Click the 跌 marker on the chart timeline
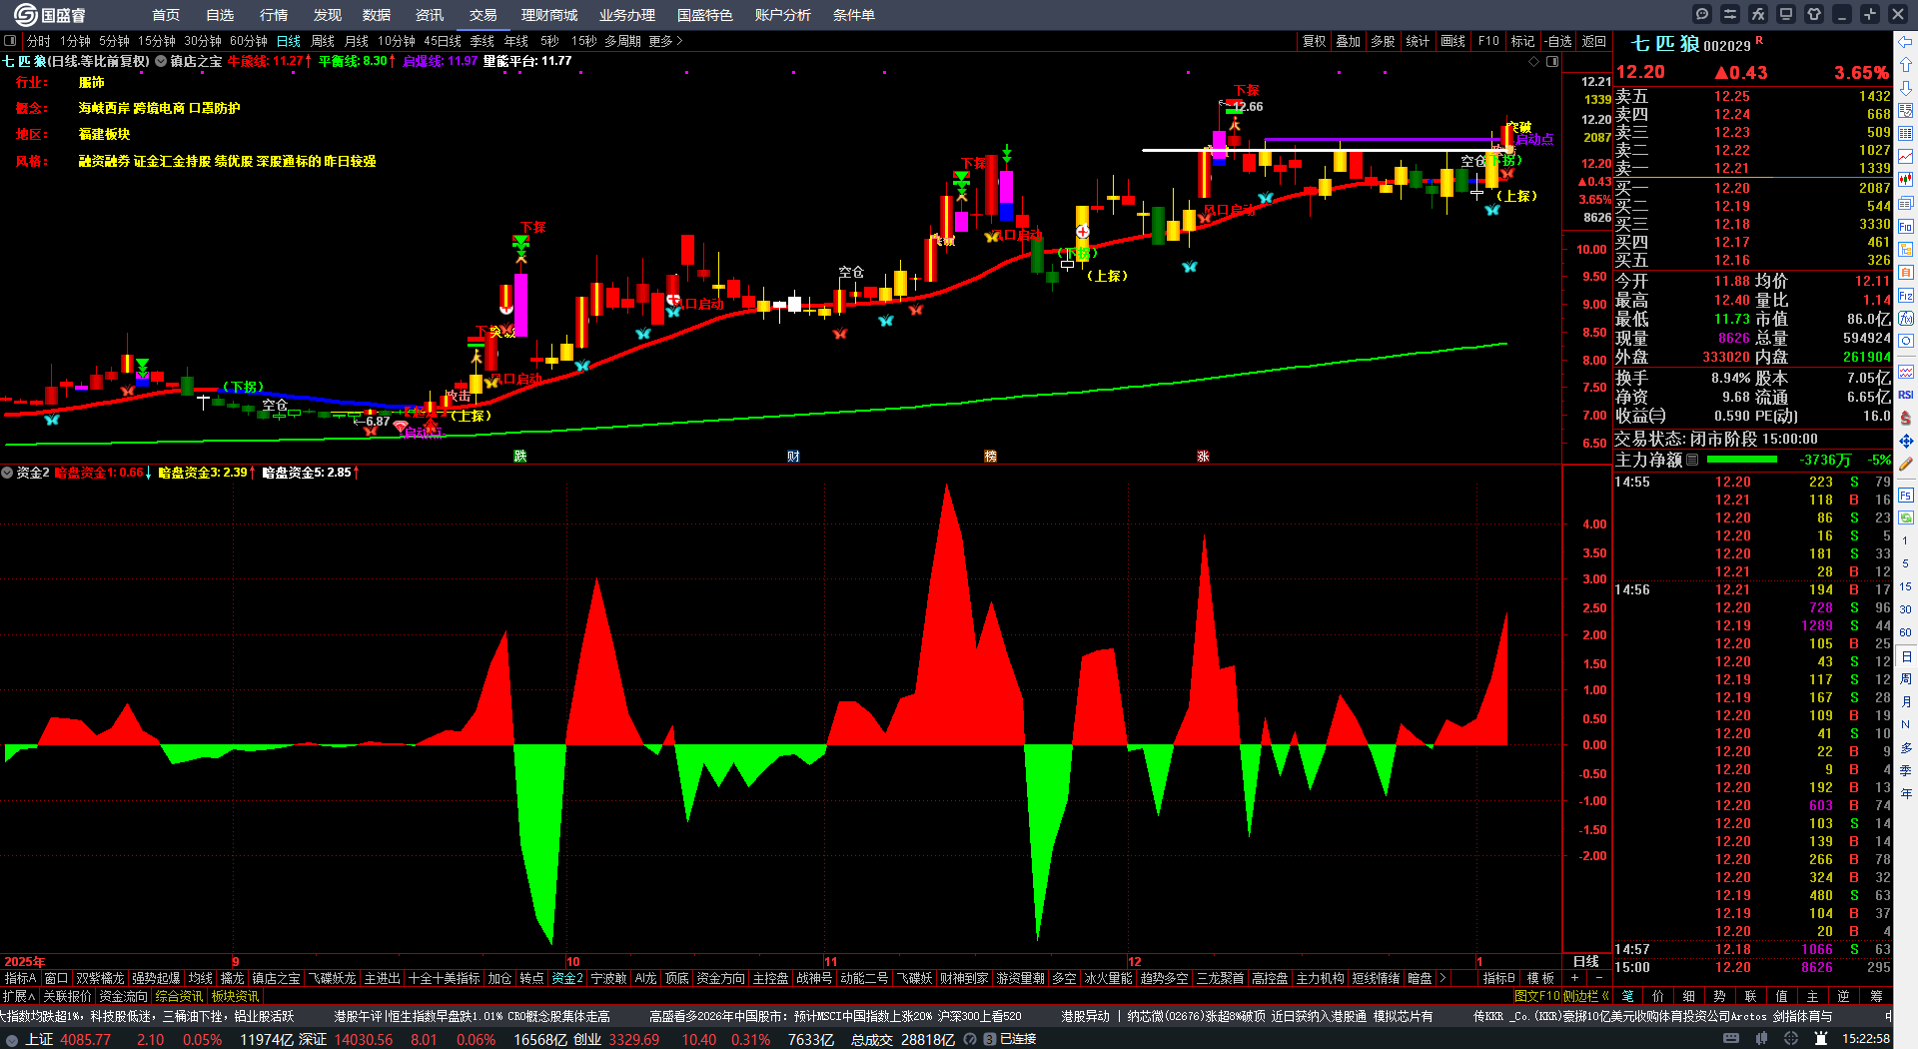Image resolution: width=1918 pixels, height=1049 pixels. pyautogui.click(x=520, y=456)
